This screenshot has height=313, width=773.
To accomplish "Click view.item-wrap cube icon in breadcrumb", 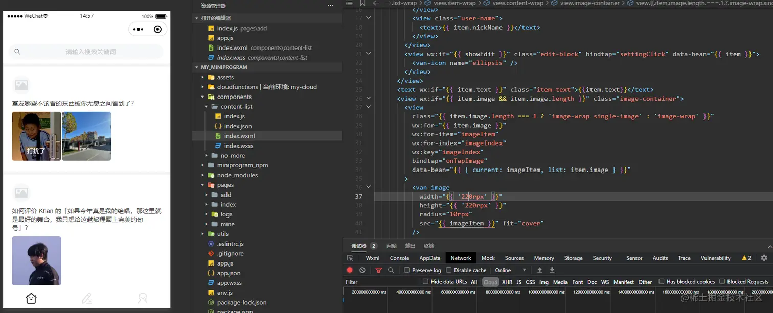I will pos(428,3).
